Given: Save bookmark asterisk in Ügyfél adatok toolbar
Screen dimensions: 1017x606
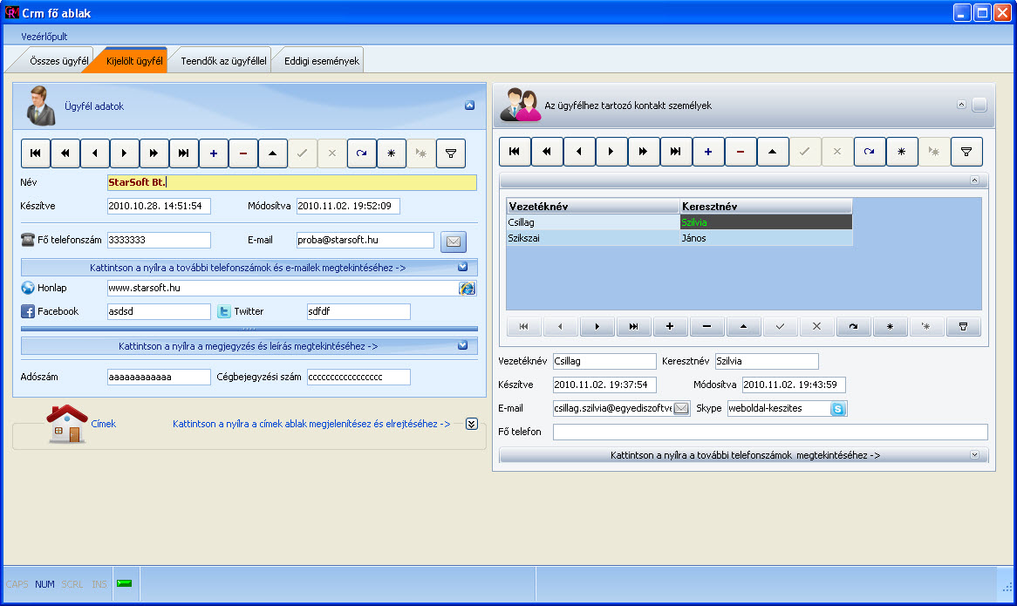Looking at the screenshot, I should 391,153.
